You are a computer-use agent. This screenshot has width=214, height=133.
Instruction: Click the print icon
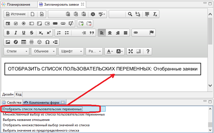pos(93,14)
